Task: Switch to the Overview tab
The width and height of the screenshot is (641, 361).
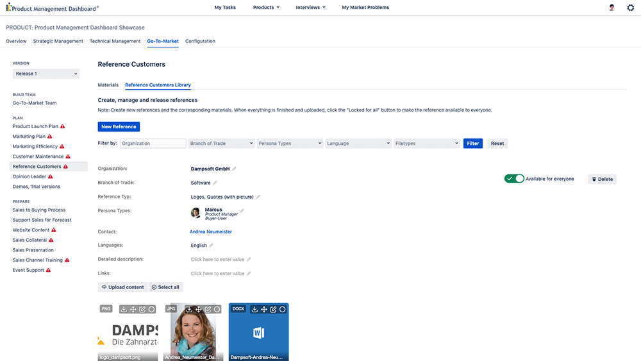Action: [16, 41]
